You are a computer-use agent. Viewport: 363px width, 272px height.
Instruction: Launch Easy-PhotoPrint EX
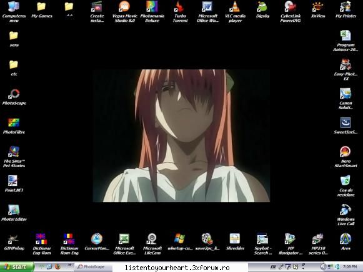(x=346, y=70)
